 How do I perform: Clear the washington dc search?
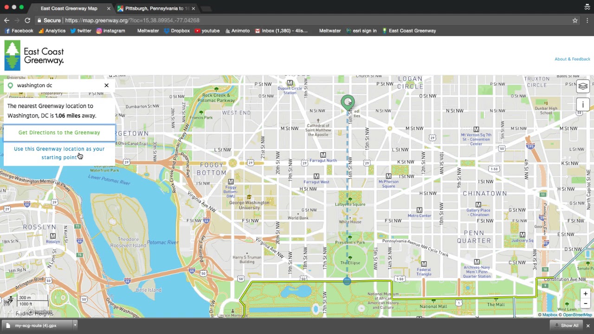[x=106, y=85]
